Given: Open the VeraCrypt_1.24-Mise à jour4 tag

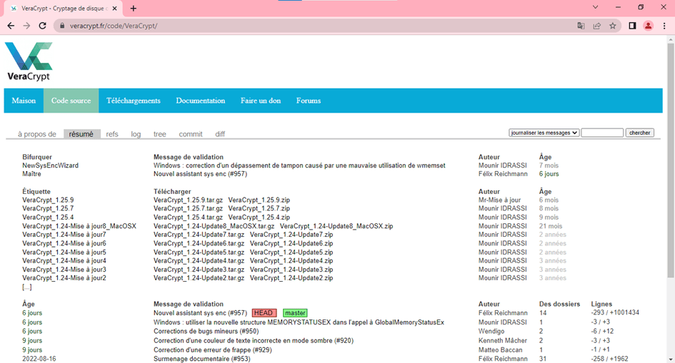Looking at the screenshot, I should point(64,261).
